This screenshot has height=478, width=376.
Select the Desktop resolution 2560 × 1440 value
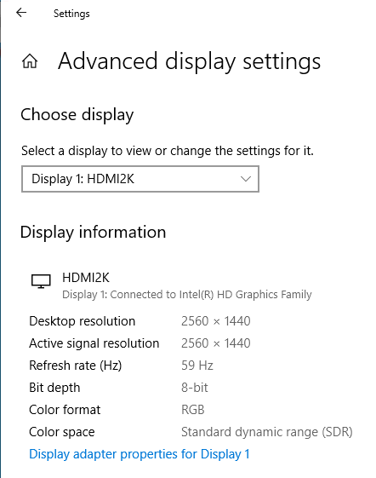[x=215, y=321]
